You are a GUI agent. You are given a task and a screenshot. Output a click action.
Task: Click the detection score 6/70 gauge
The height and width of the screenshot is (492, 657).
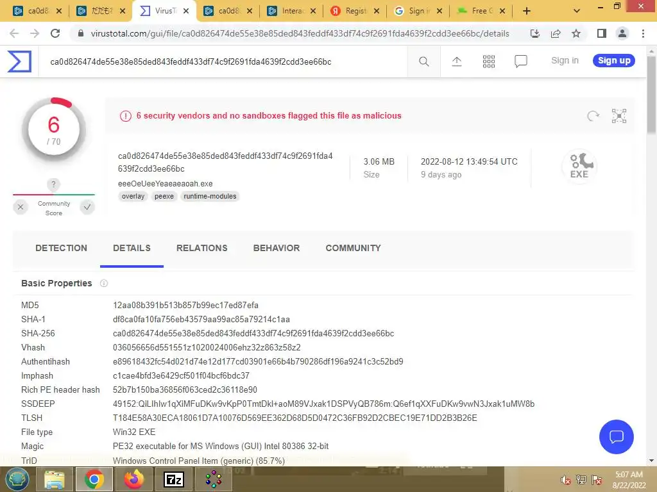coord(54,129)
